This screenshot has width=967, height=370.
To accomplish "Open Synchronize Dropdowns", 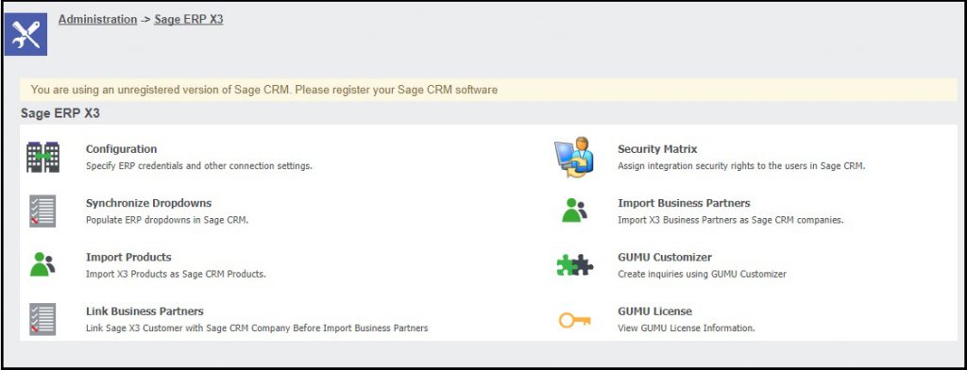I will 148,204.
